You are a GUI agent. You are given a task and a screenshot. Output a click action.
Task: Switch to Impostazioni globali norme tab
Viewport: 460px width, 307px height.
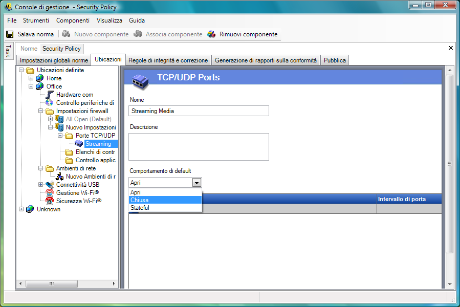[x=54, y=60]
